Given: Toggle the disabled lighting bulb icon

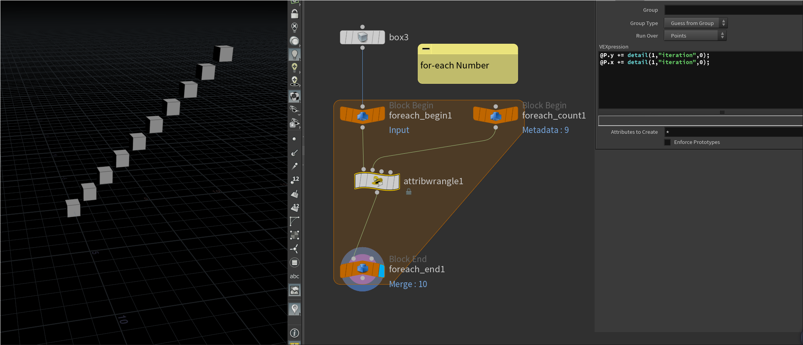Looking at the screenshot, I should coord(295,27).
